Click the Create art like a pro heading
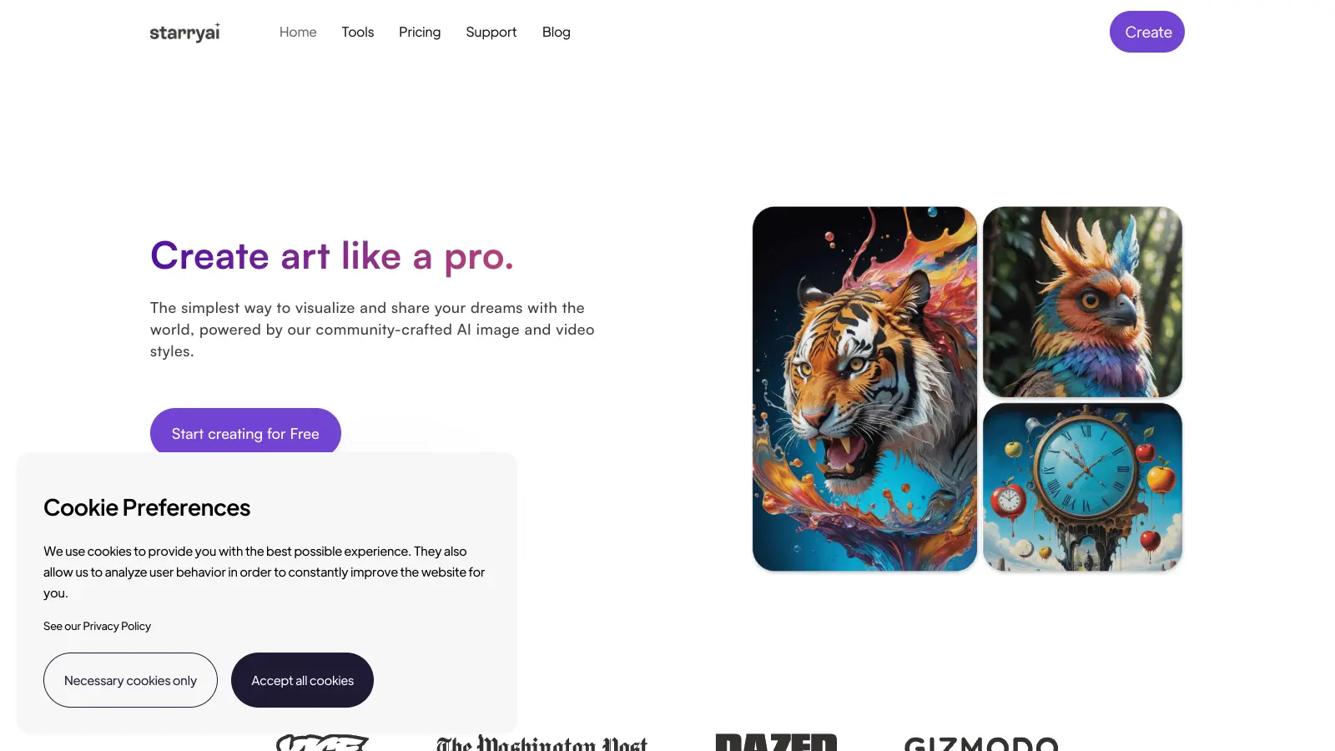 [332, 256]
